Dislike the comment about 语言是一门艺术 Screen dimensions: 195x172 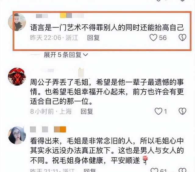182,38
